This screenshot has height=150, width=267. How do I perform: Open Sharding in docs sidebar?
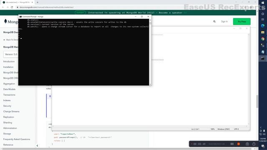[8, 122]
